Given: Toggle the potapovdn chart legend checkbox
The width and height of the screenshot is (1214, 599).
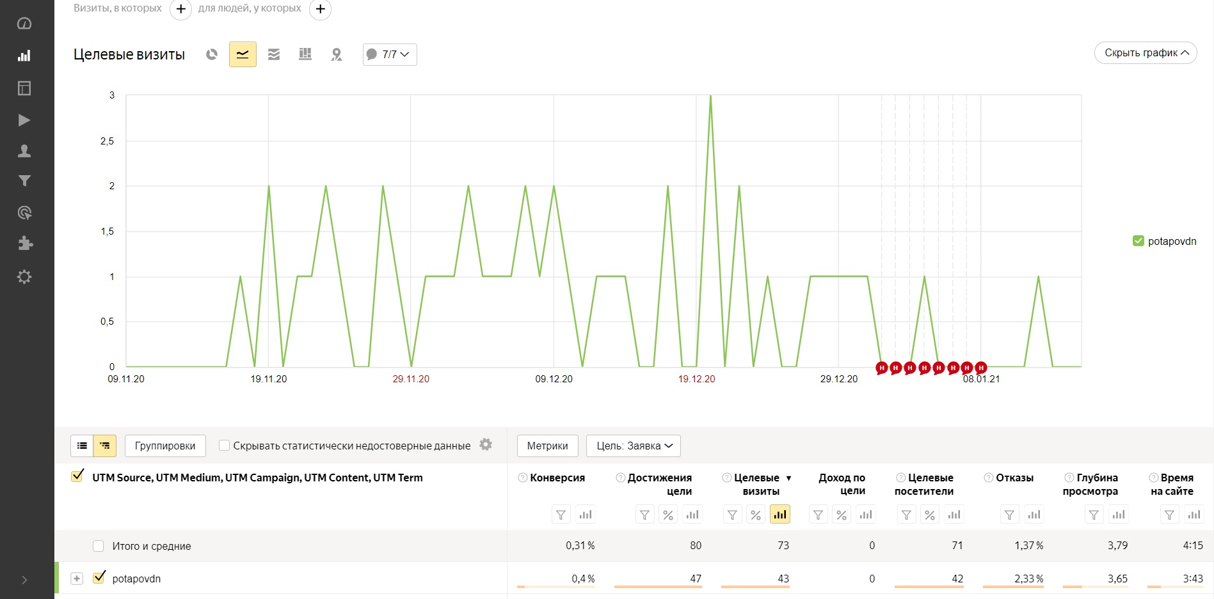Looking at the screenshot, I should [1138, 241].
